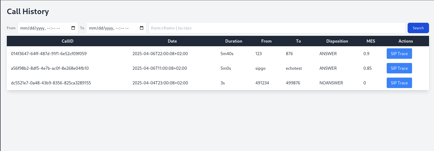The height and width of the screenshot is (151, 434).
Task: Click the Date column header
Action: tap(172, 41)
